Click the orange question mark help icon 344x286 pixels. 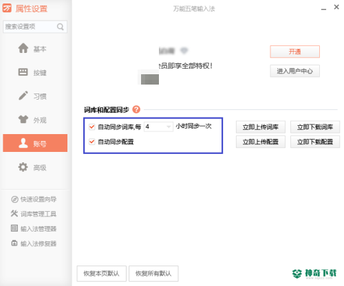(x=136, y=109)
